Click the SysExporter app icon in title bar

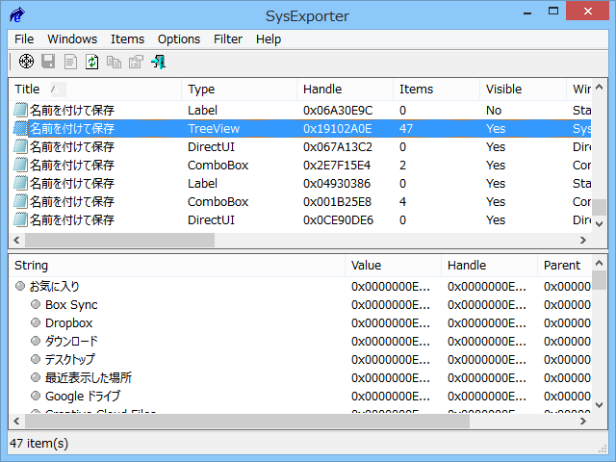(x=17, y=15)
